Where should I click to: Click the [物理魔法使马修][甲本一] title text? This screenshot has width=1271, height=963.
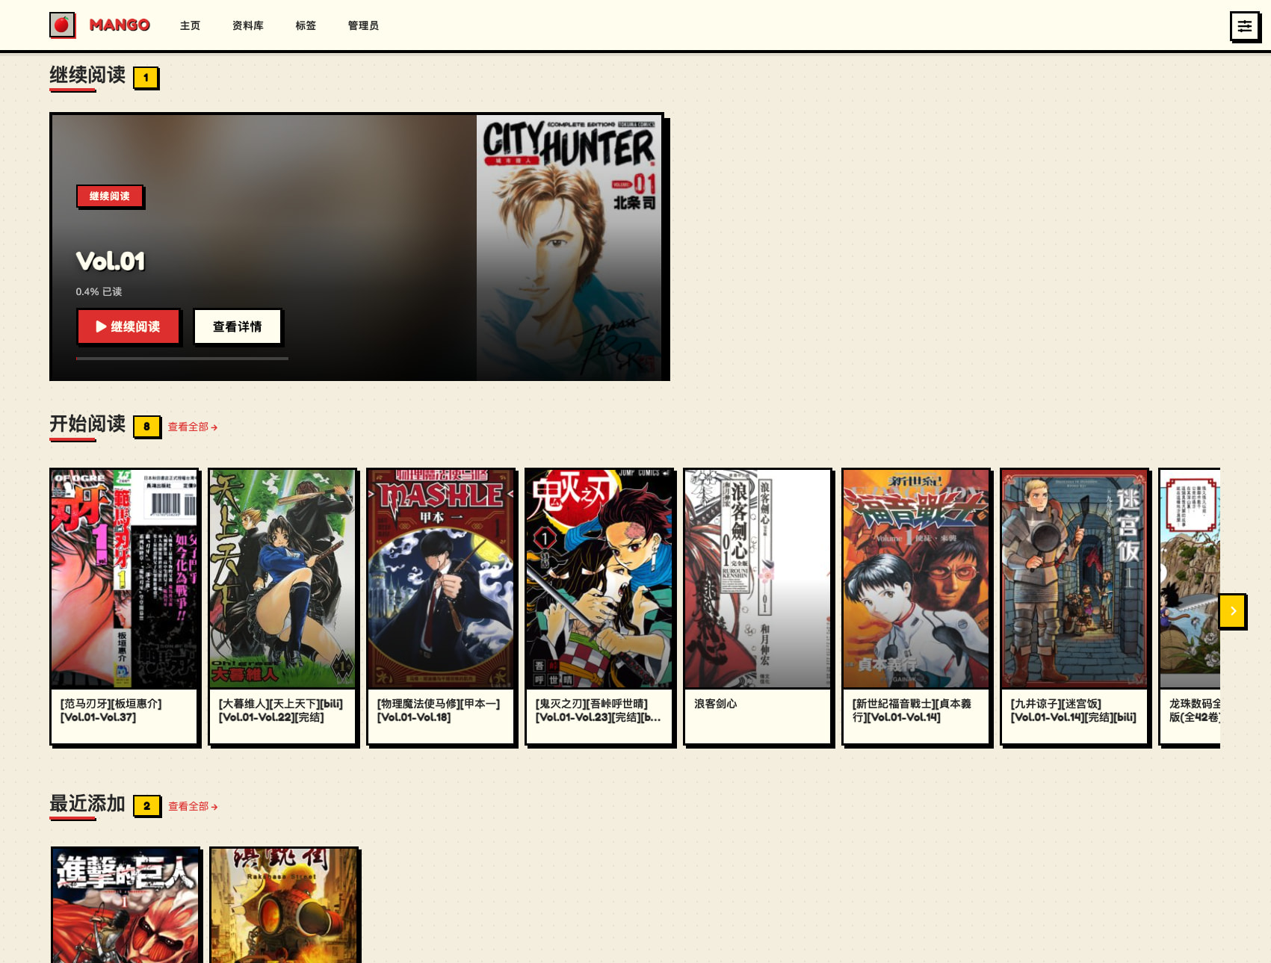click(x=439, y=710)
